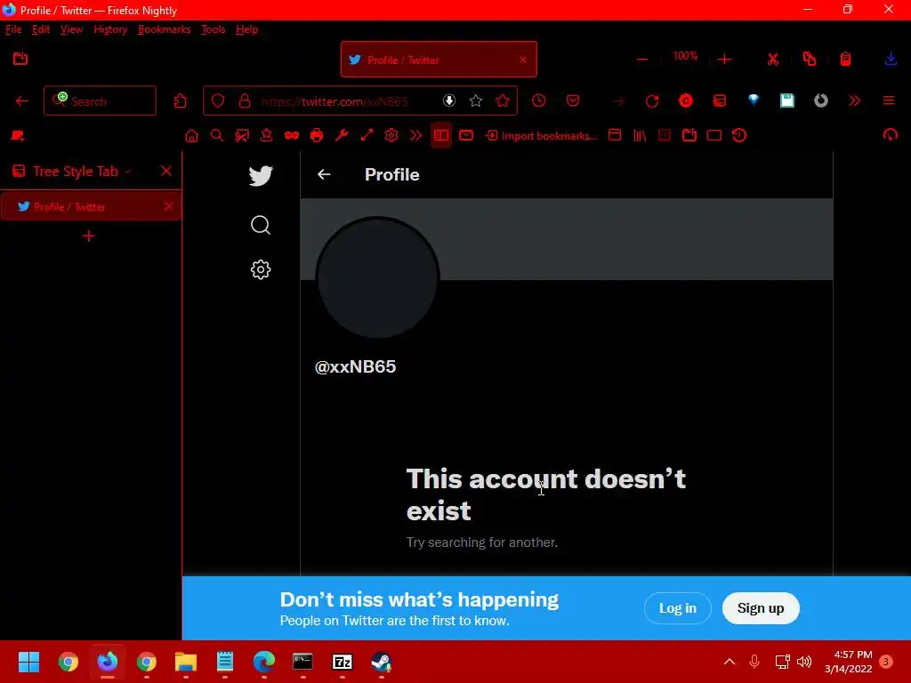Image resolution: width=911 pixels, height=683 pixels.
Task: Toggle fullscreen with the diagonal arrows icon
Action: click(367, 135)
